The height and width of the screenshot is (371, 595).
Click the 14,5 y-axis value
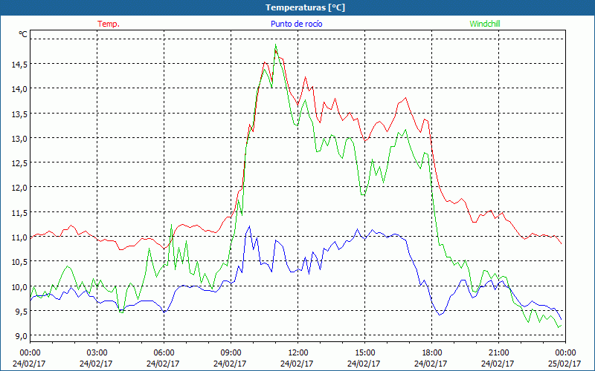coord(19,65)
